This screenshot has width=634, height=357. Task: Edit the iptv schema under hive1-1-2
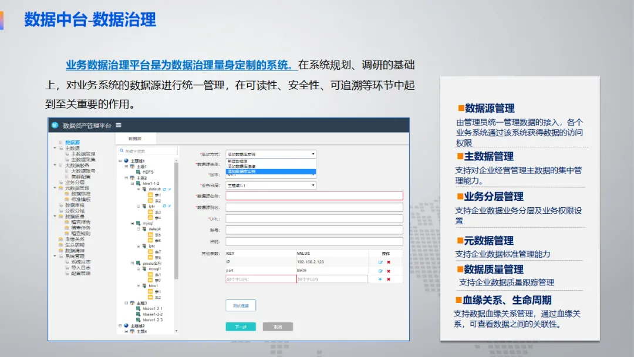(170, 206)
